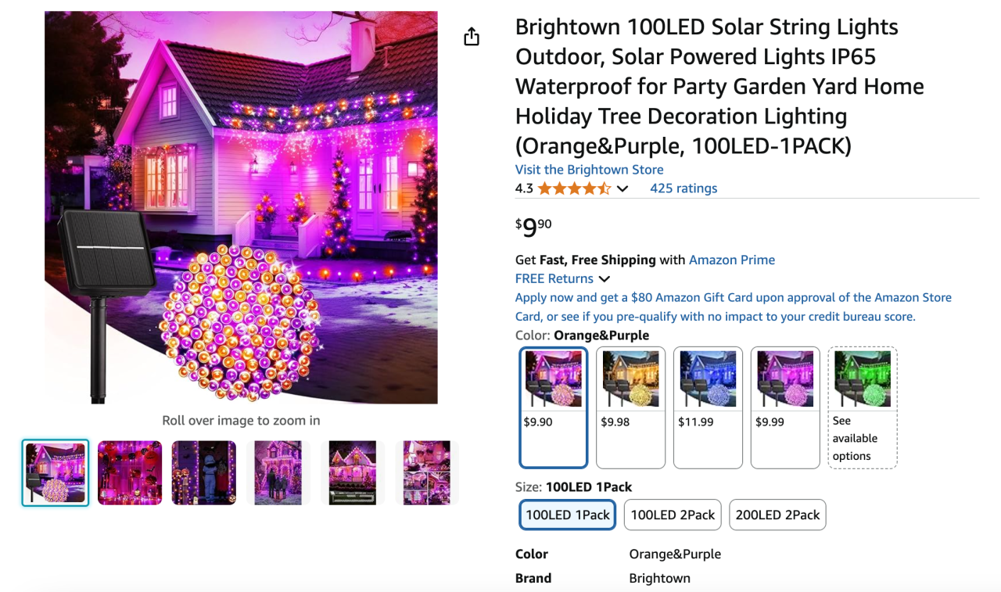Viewport: 1001px width, 592px height.
Task: Click the astronaut decoration thumbnail
Action: click(203, 472)
